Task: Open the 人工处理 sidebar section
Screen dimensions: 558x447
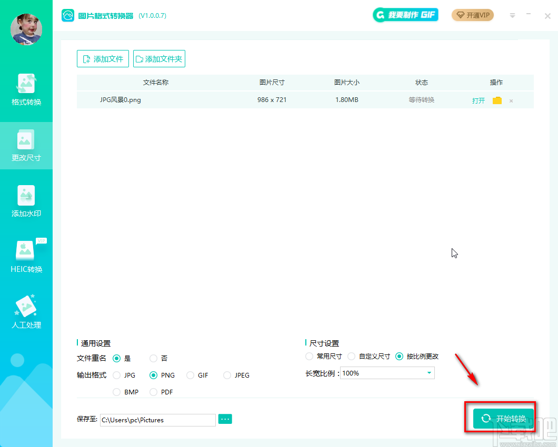Action: tap(26, 312)
